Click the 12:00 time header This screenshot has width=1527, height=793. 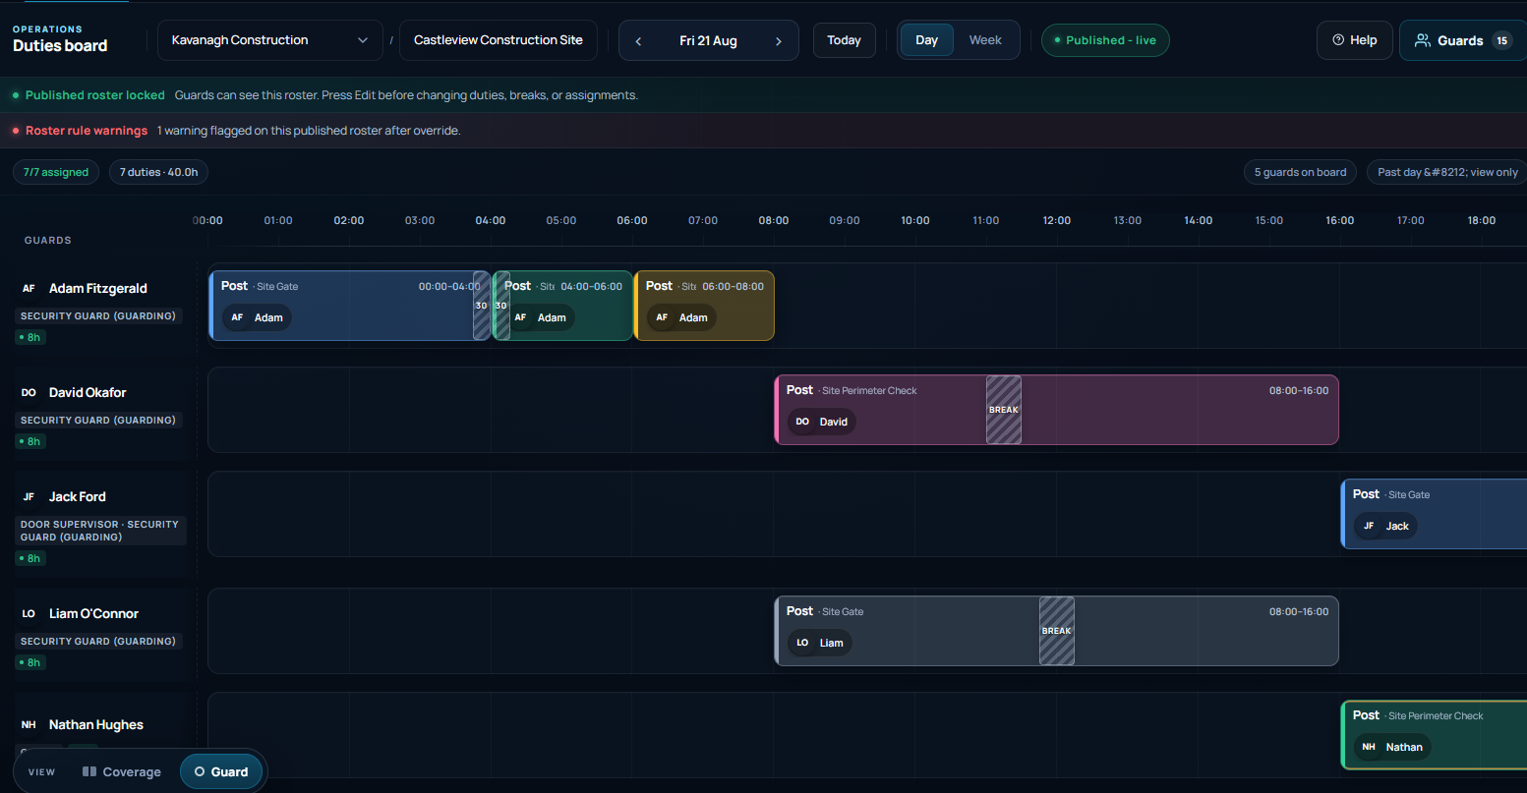1057,221
